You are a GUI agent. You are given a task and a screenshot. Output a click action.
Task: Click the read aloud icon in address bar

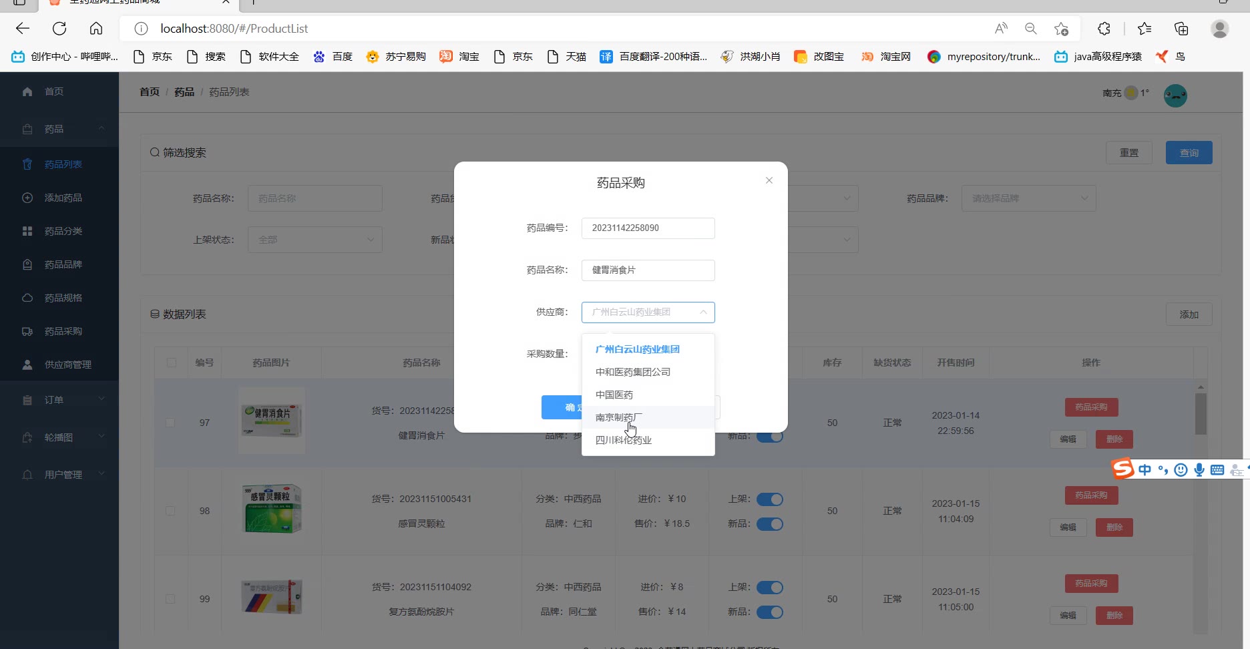click(1001, 29)
